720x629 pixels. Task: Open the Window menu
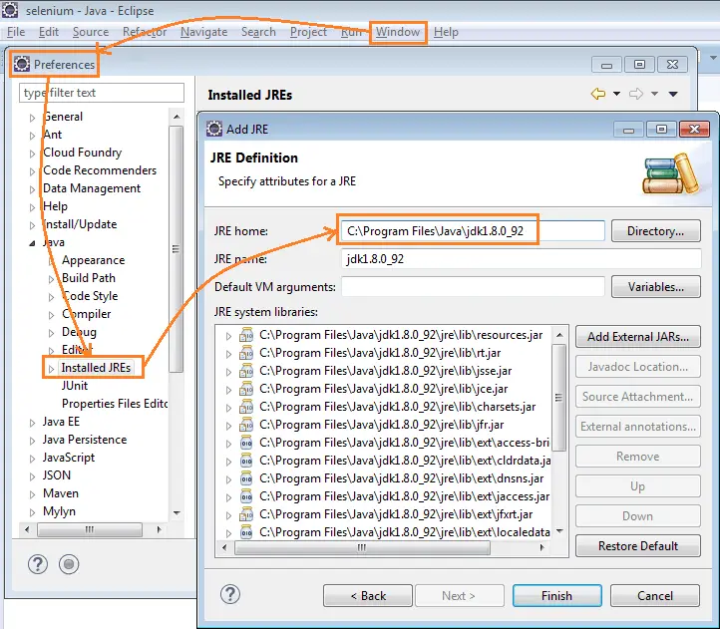pos(398,32)
